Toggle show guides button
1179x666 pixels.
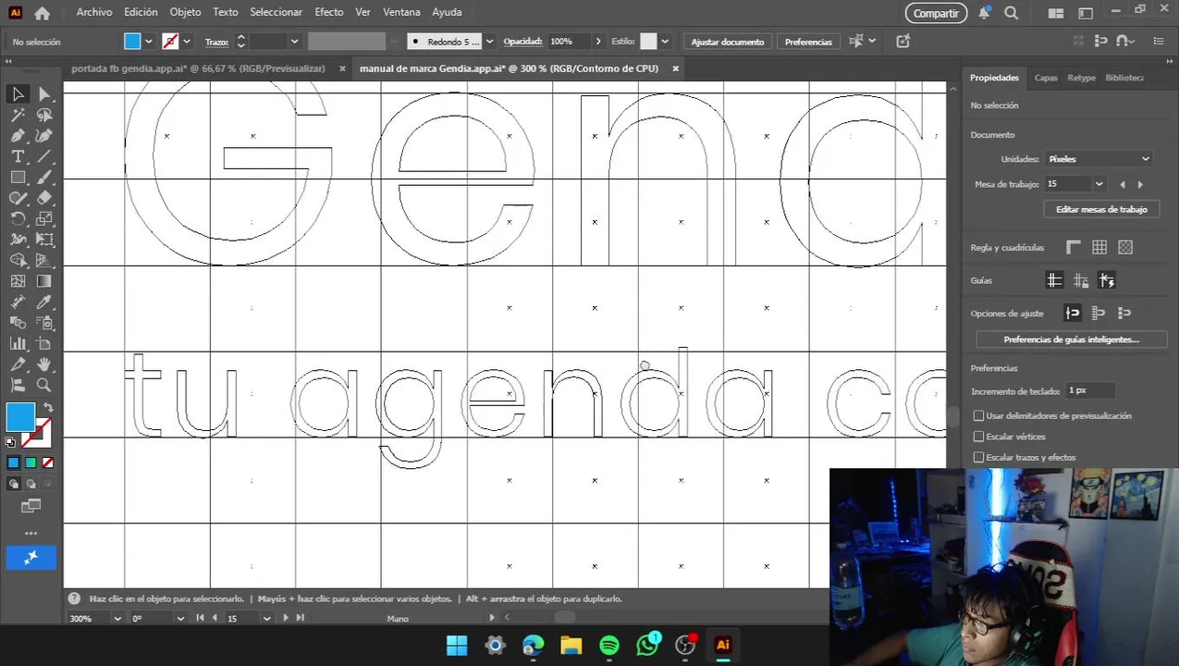pyautogui.click(x=1054, y=280)
